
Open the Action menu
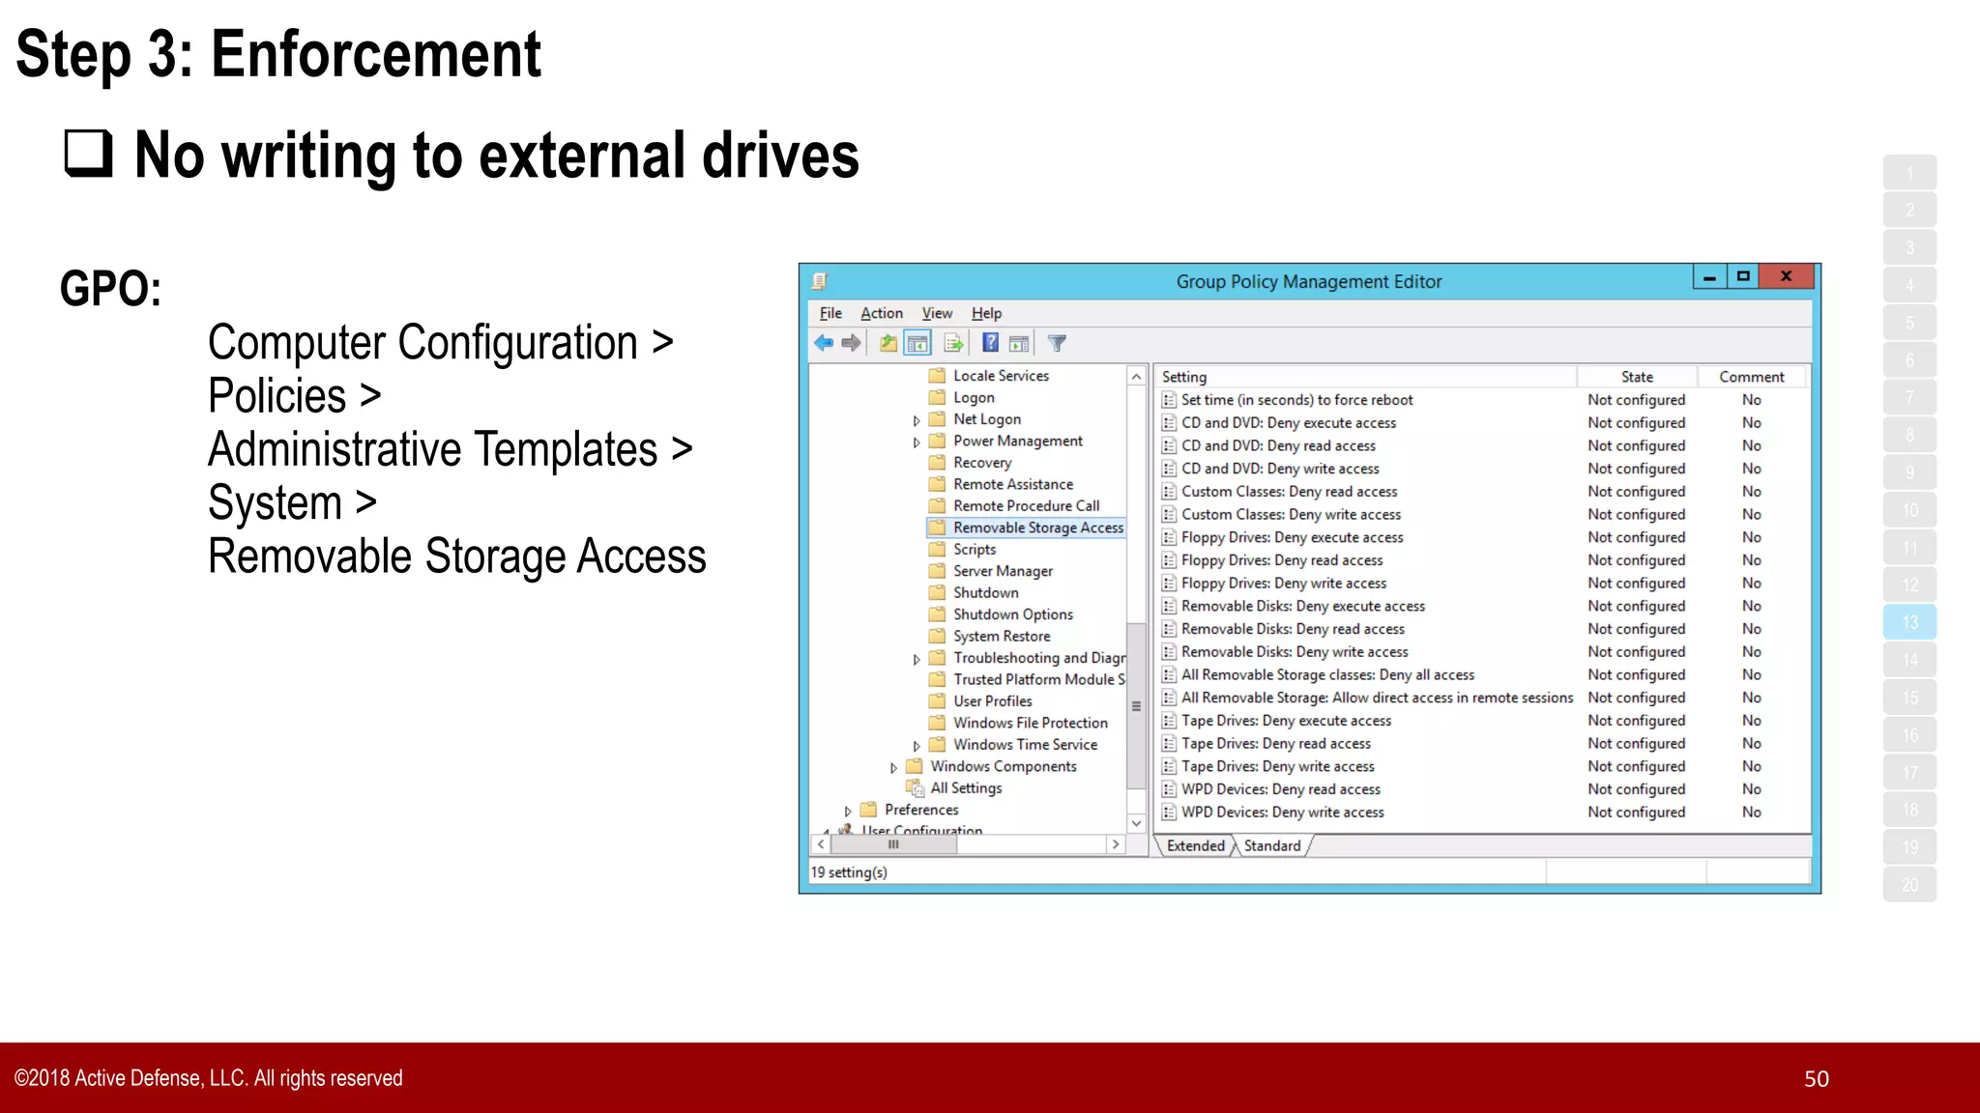click(882, 313)
